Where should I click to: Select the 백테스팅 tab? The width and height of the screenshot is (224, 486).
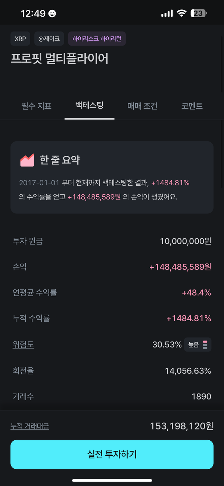coord(89,105)
